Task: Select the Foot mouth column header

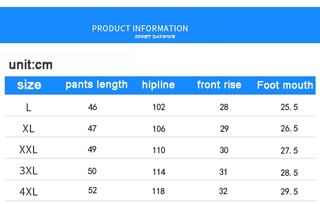Action: (285, 85)
